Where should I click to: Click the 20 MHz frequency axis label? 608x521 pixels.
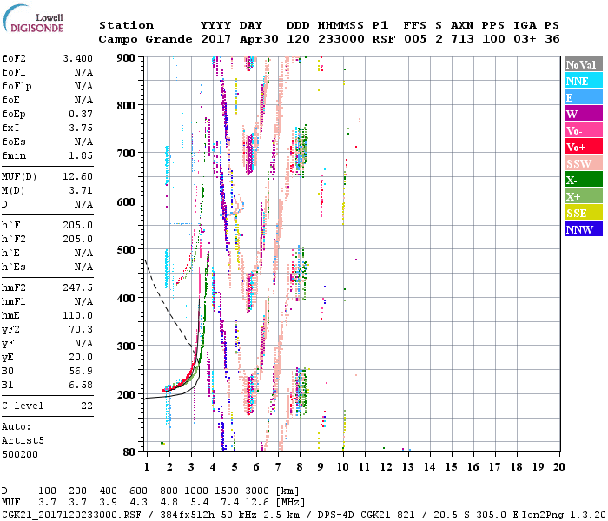(558, 467)
